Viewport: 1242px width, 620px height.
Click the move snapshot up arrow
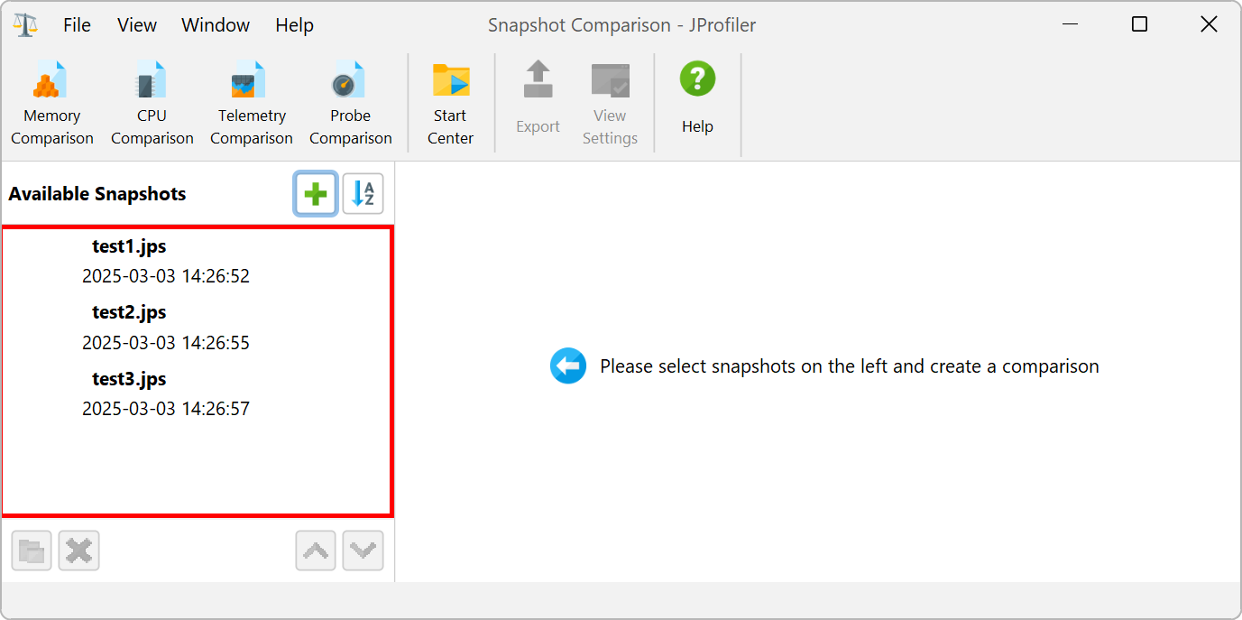click(x=316, y=551)
